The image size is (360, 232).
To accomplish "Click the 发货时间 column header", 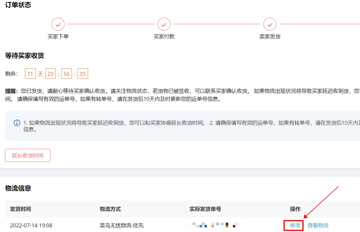I will pos(21,209).
